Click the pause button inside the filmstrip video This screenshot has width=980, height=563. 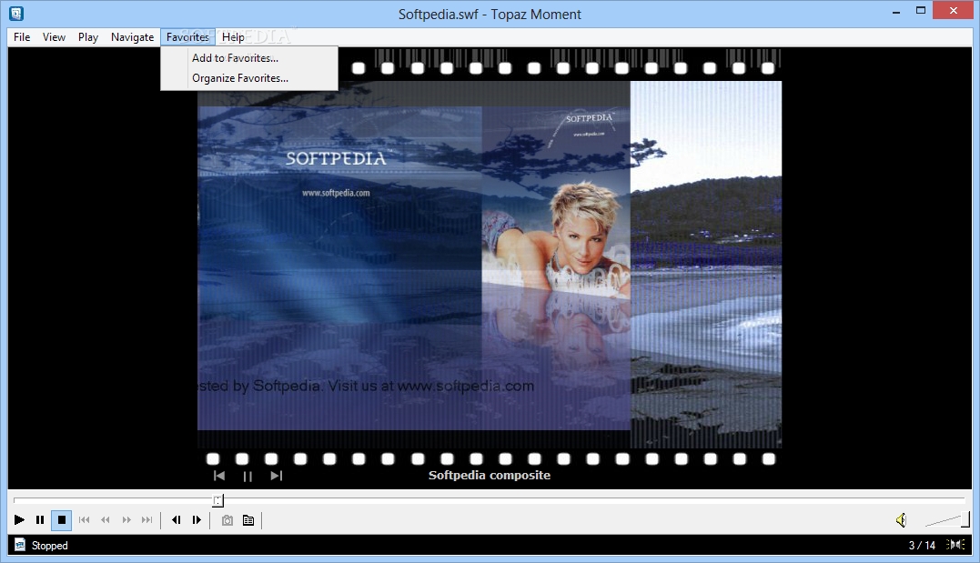[x=248, y=477]
